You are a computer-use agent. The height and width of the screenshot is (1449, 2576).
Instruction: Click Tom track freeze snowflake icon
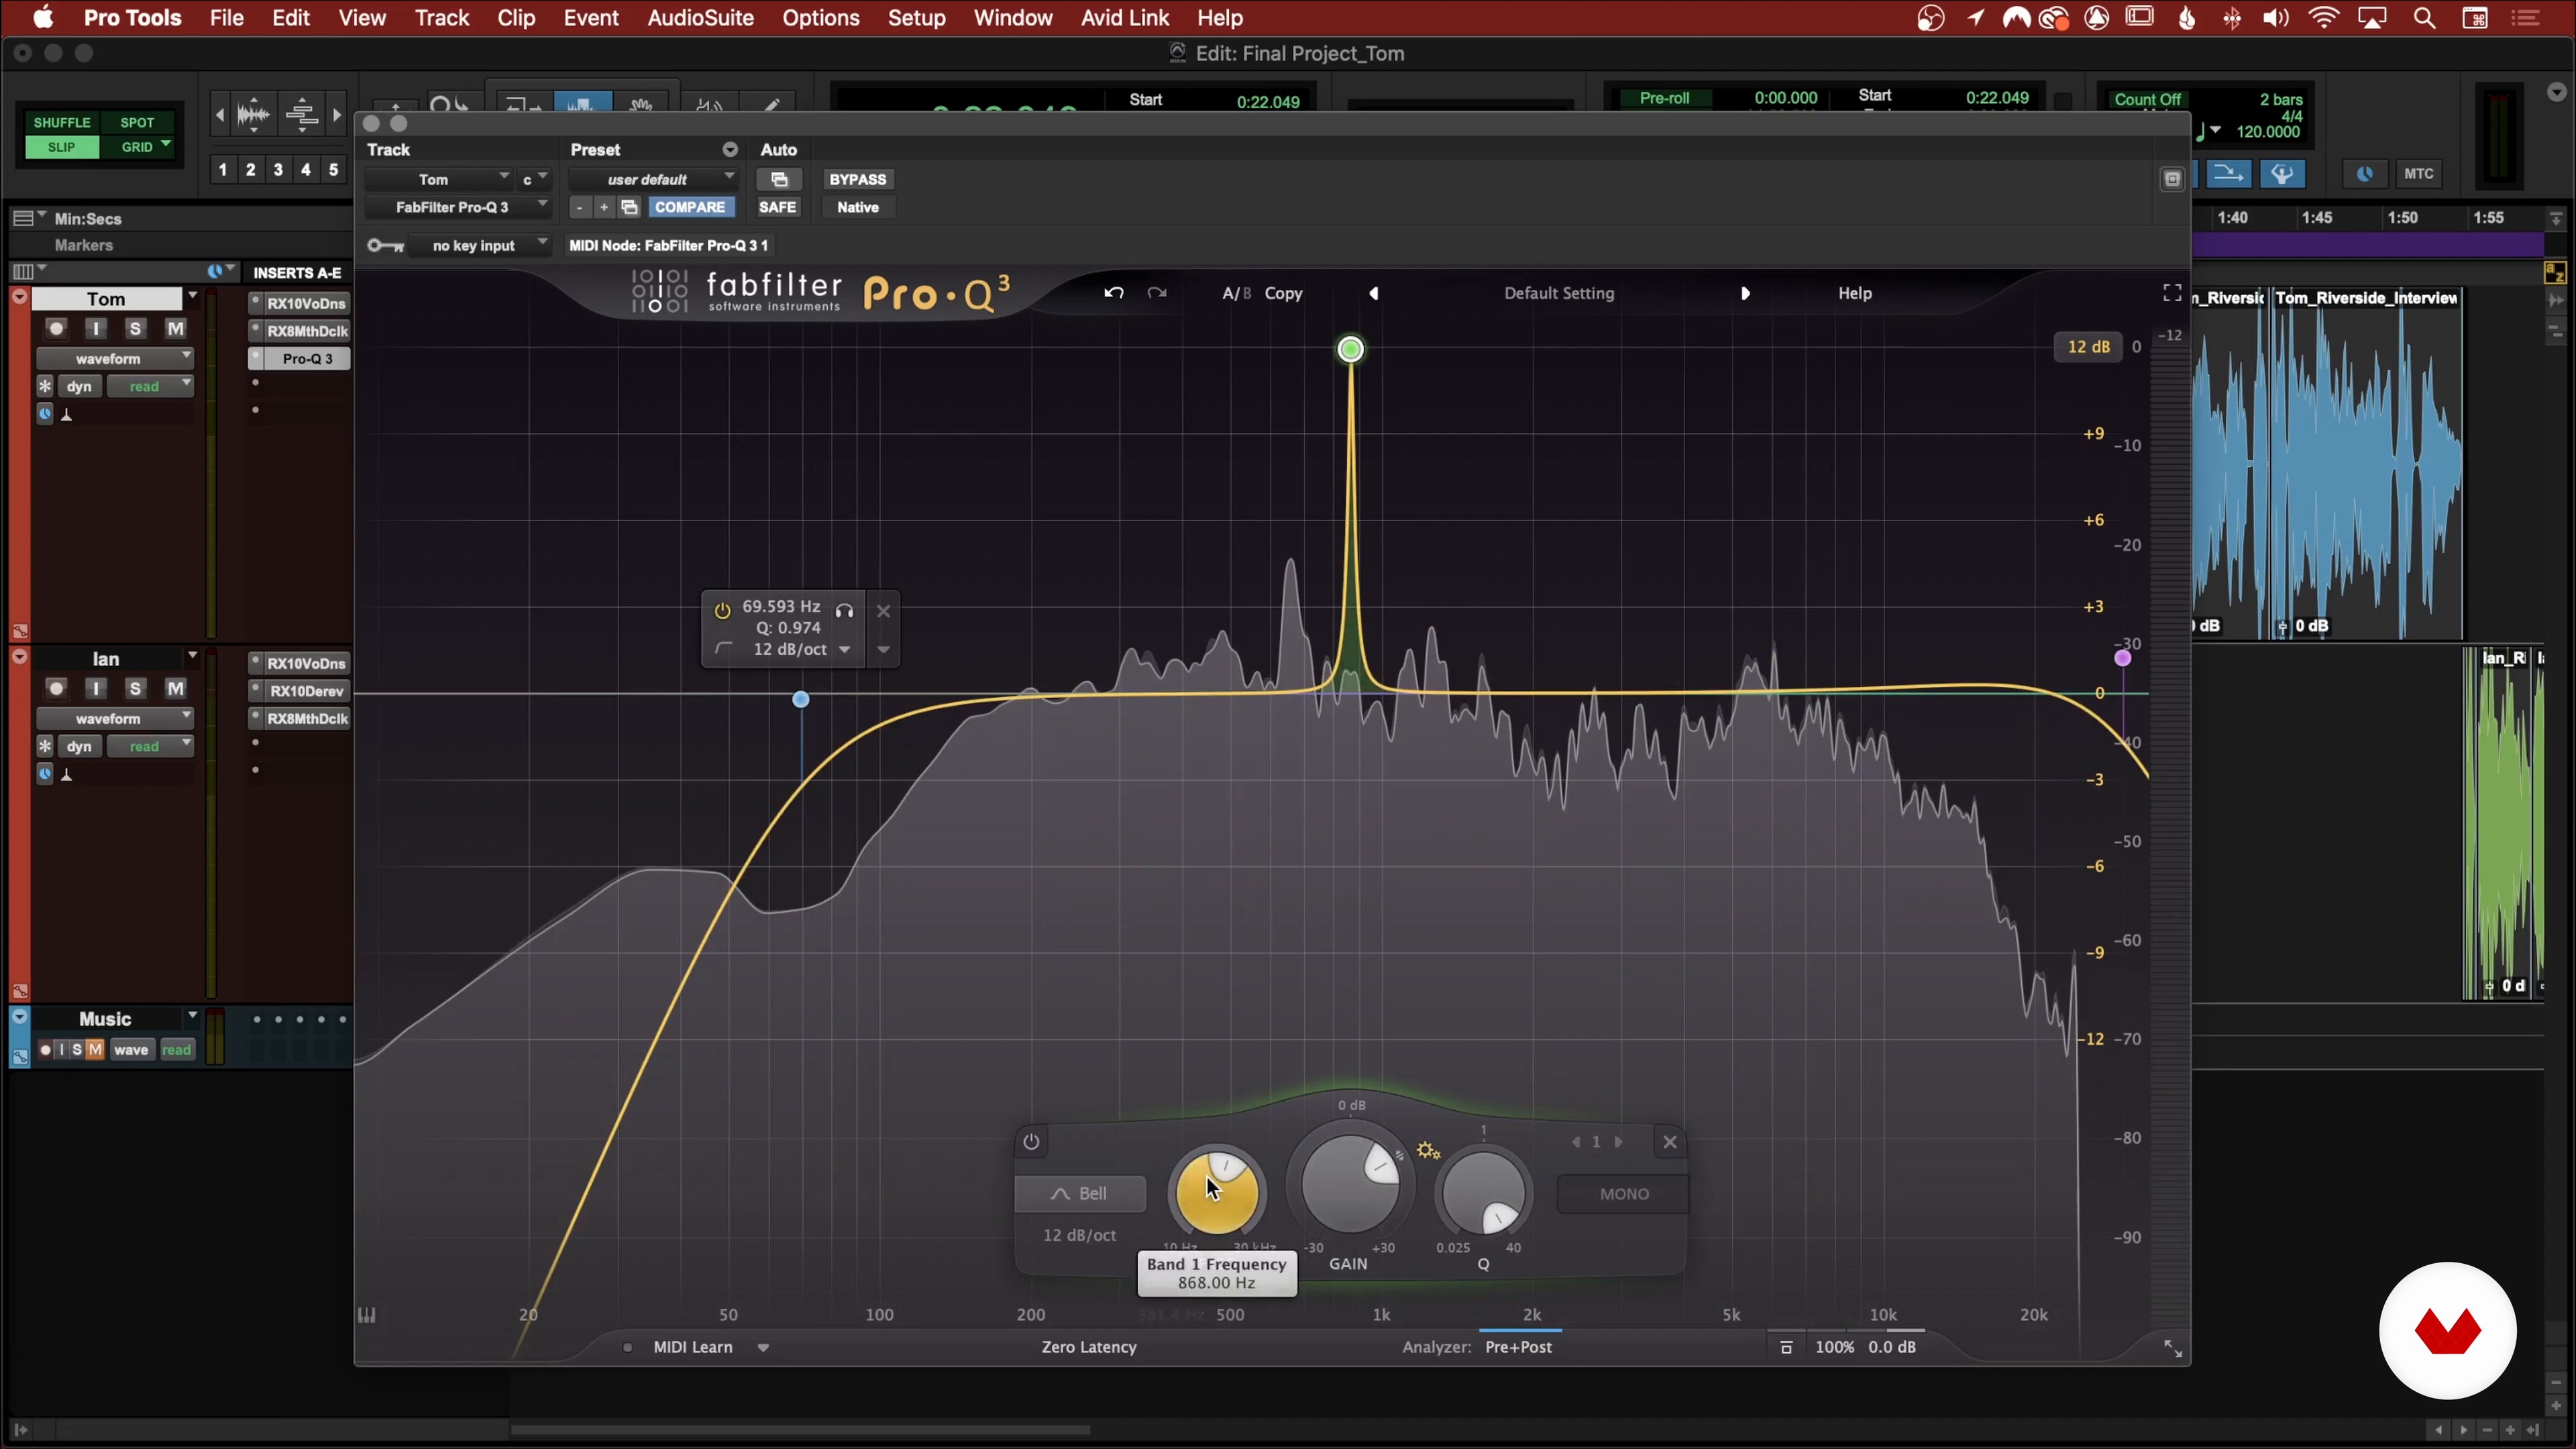click(45, 386)
